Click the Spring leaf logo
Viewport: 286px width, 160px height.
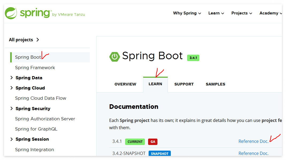point(11,13)
